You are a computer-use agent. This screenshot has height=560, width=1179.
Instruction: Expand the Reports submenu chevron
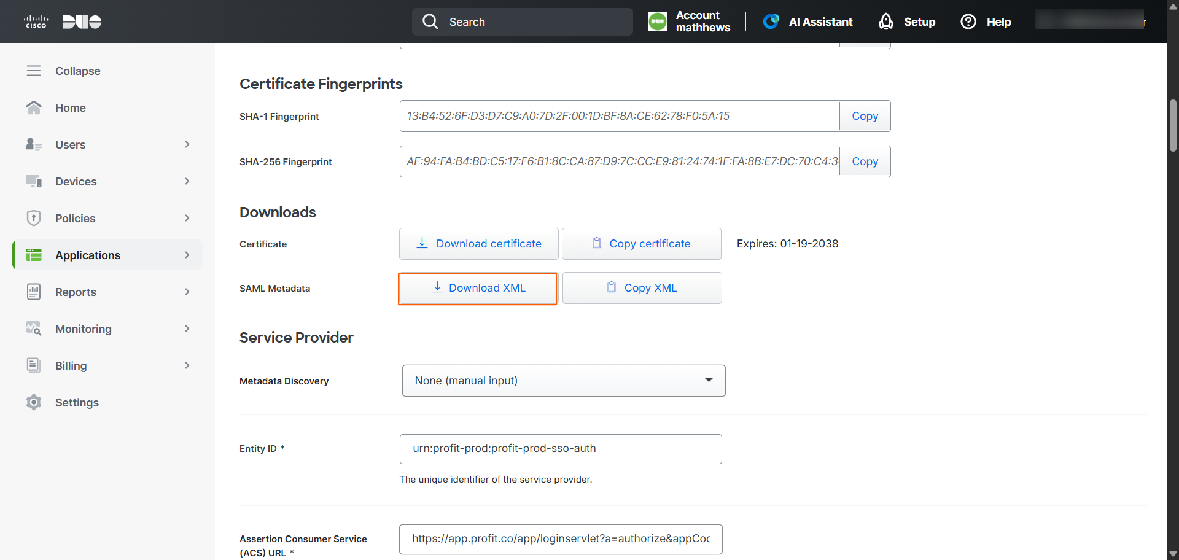pyautogui.click(x=187, y=292)
